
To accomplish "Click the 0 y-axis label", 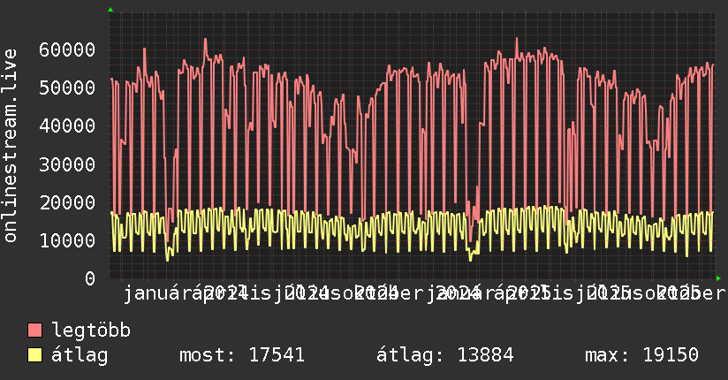I will click(90, 278).
